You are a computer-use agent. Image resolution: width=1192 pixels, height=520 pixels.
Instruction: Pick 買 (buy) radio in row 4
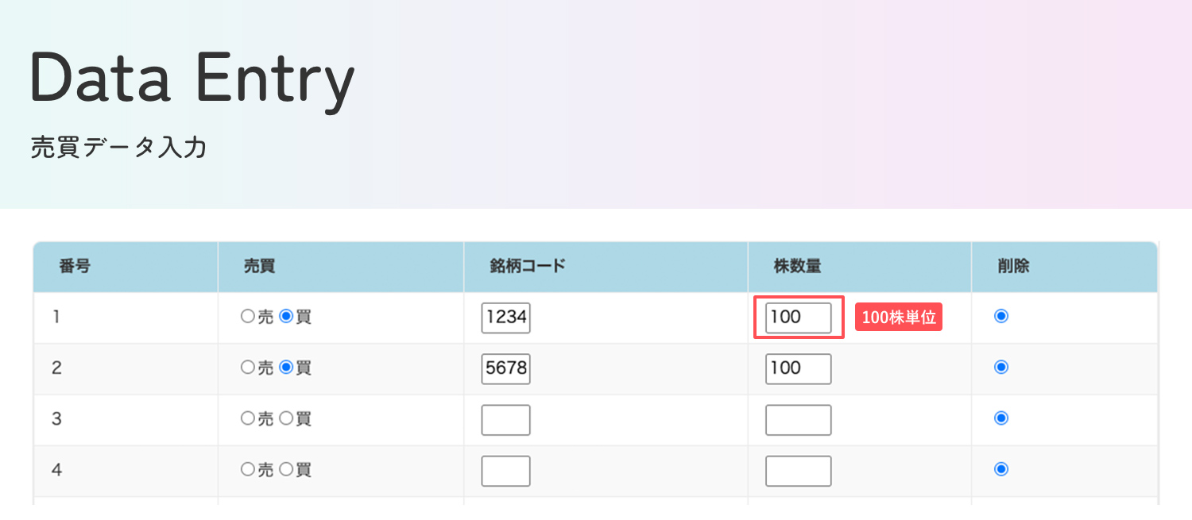pyautogui.click(x=286, y=469)
